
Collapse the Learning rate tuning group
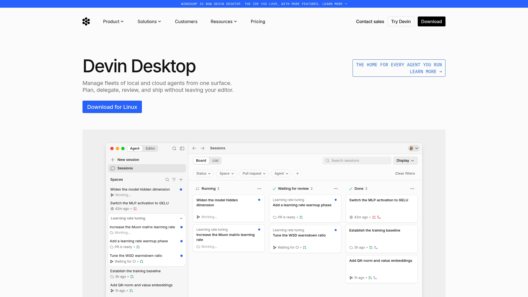[181, 218]
